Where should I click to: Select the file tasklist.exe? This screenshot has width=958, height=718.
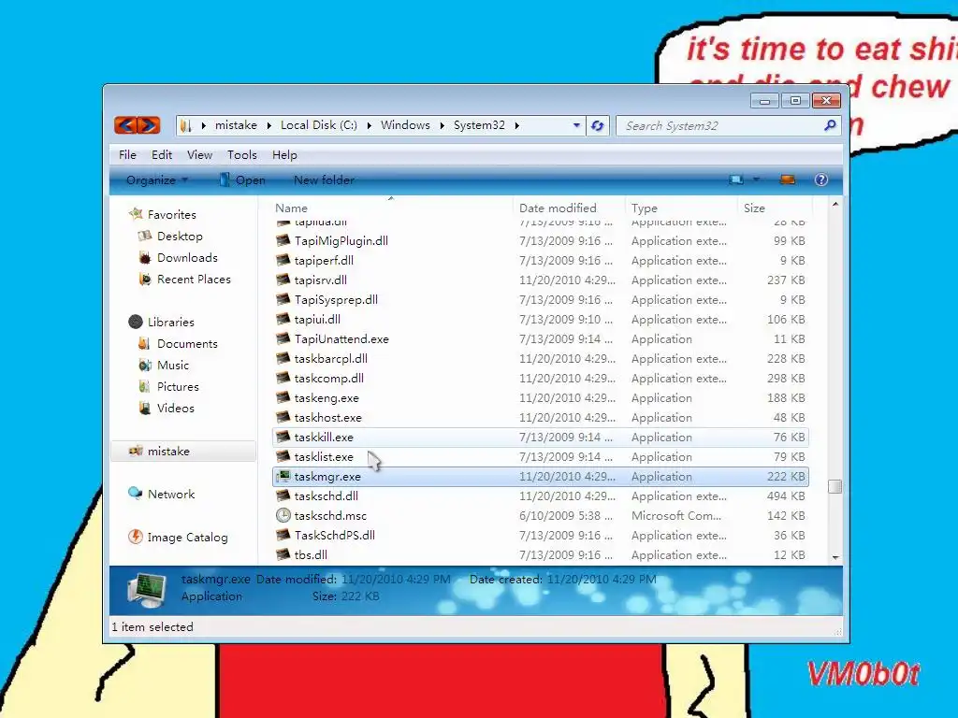tap(540, 456)
